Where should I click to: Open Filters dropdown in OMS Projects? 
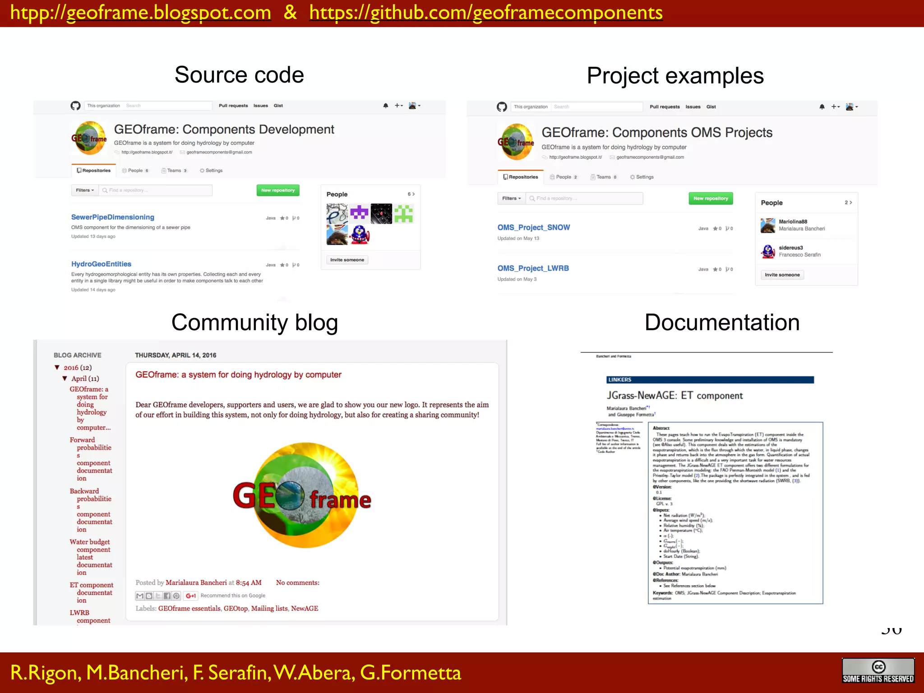512,199
